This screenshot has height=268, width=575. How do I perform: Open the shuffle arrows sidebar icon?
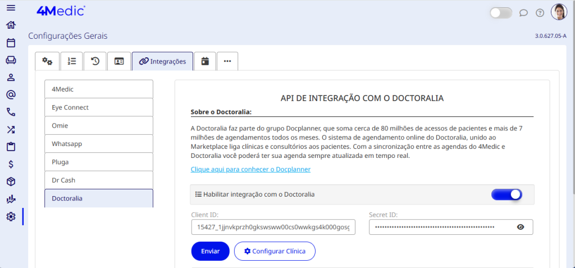(11, 129)
